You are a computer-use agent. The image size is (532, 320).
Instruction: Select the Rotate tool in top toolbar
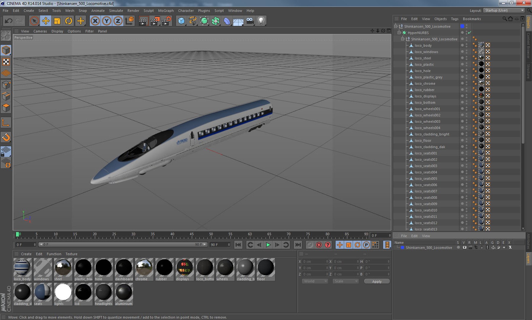pos(69,21)
